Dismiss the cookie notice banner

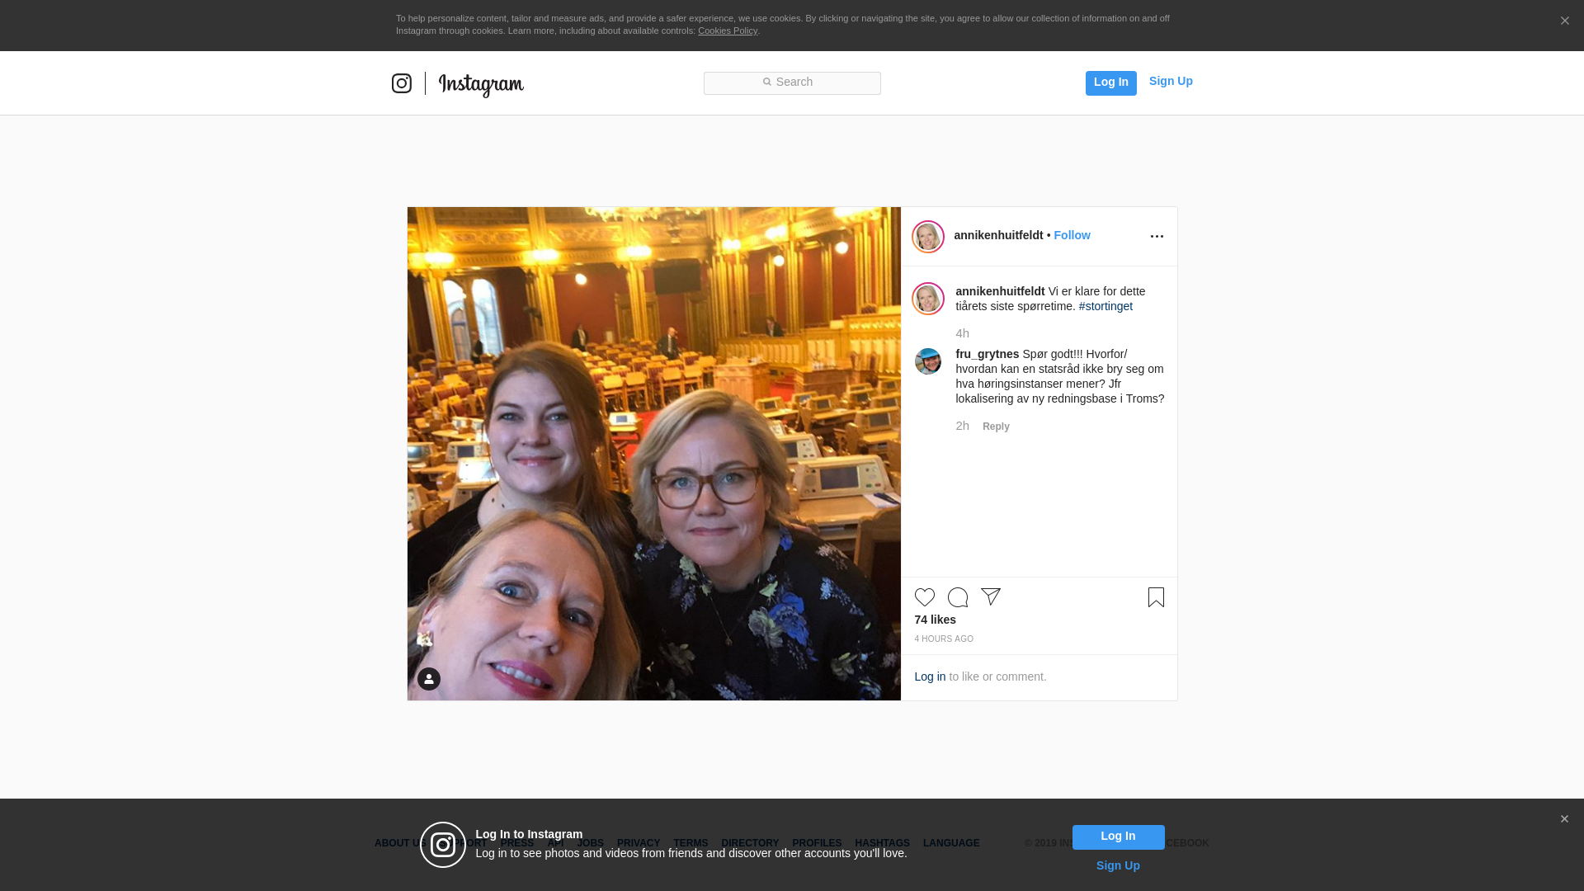coord(1564,21)
